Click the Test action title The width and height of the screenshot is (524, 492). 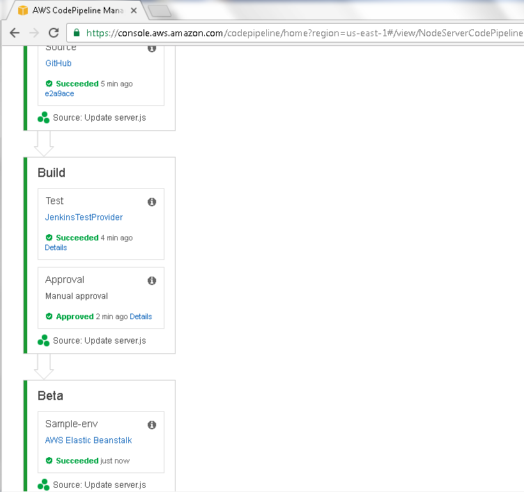tap(54, 201)
